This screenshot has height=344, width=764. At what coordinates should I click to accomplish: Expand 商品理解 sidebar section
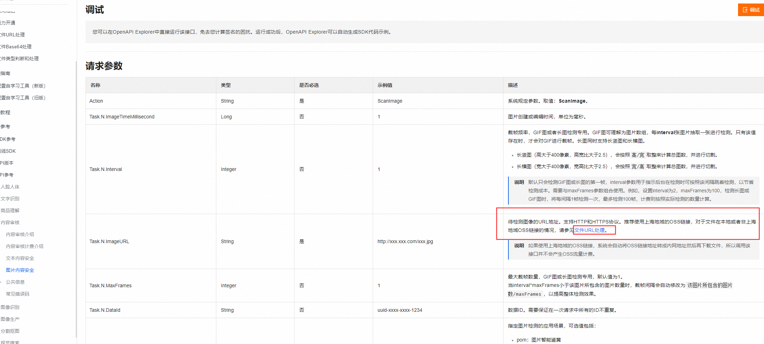[x=10, y=211]
